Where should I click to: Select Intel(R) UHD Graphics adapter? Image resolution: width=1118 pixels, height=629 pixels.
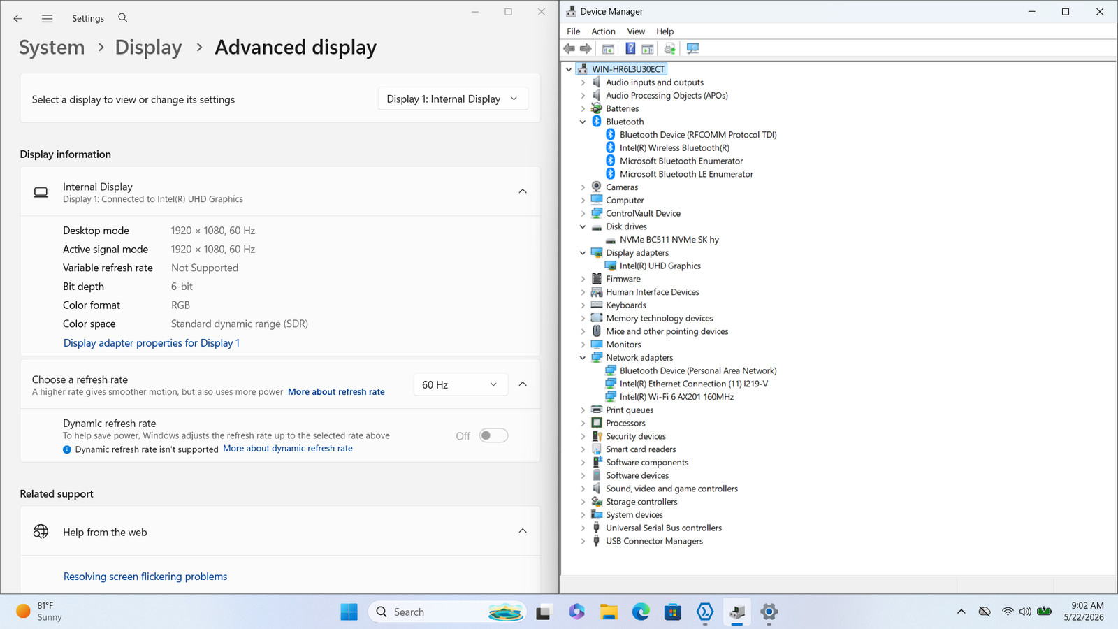(660, 266)
